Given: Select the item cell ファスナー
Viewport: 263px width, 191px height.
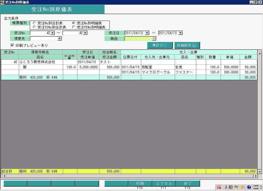Looking at the screenshot, I should click(x=185, y=72).
